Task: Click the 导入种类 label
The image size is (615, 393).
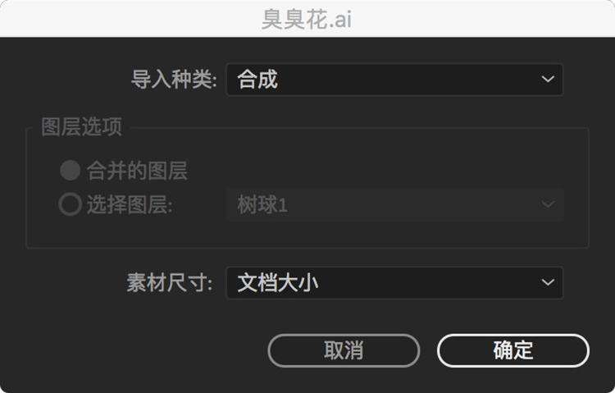Action: pyautogui.click(x=174, y=80)
